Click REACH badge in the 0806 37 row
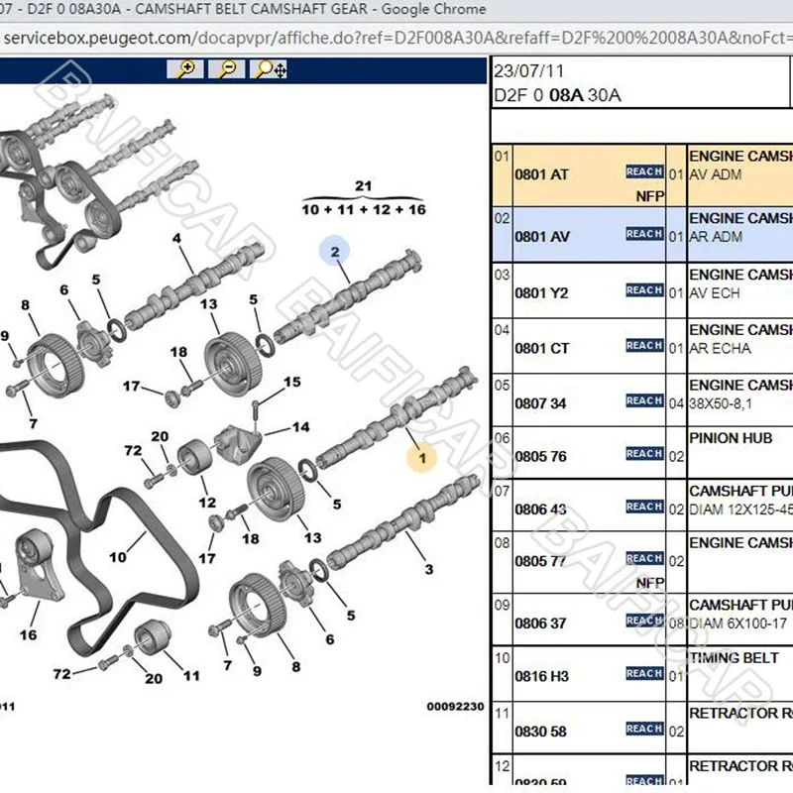 point(644,621)
